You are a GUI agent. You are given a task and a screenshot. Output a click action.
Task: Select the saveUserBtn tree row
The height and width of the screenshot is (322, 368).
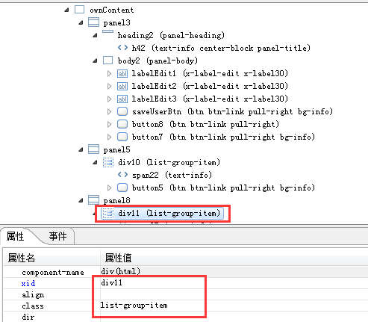coord(232,111)
